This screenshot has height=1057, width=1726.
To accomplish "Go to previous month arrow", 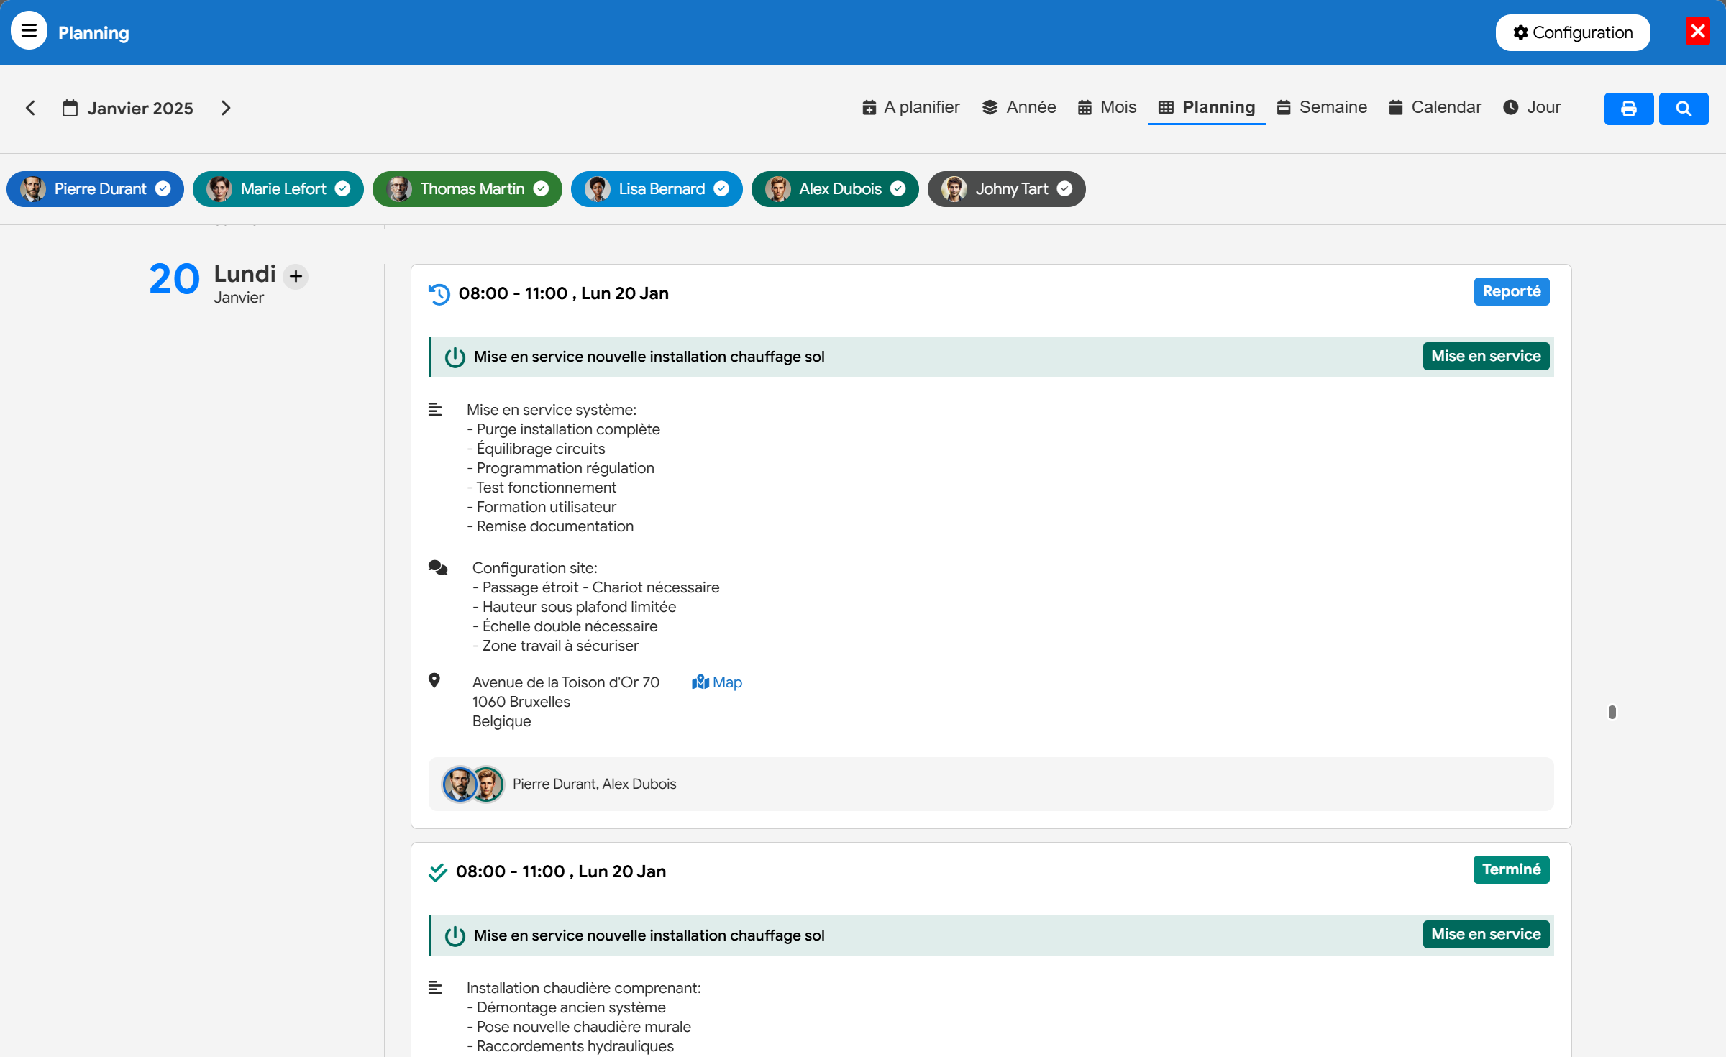I will pyautogui.click(x=30, y=108).
